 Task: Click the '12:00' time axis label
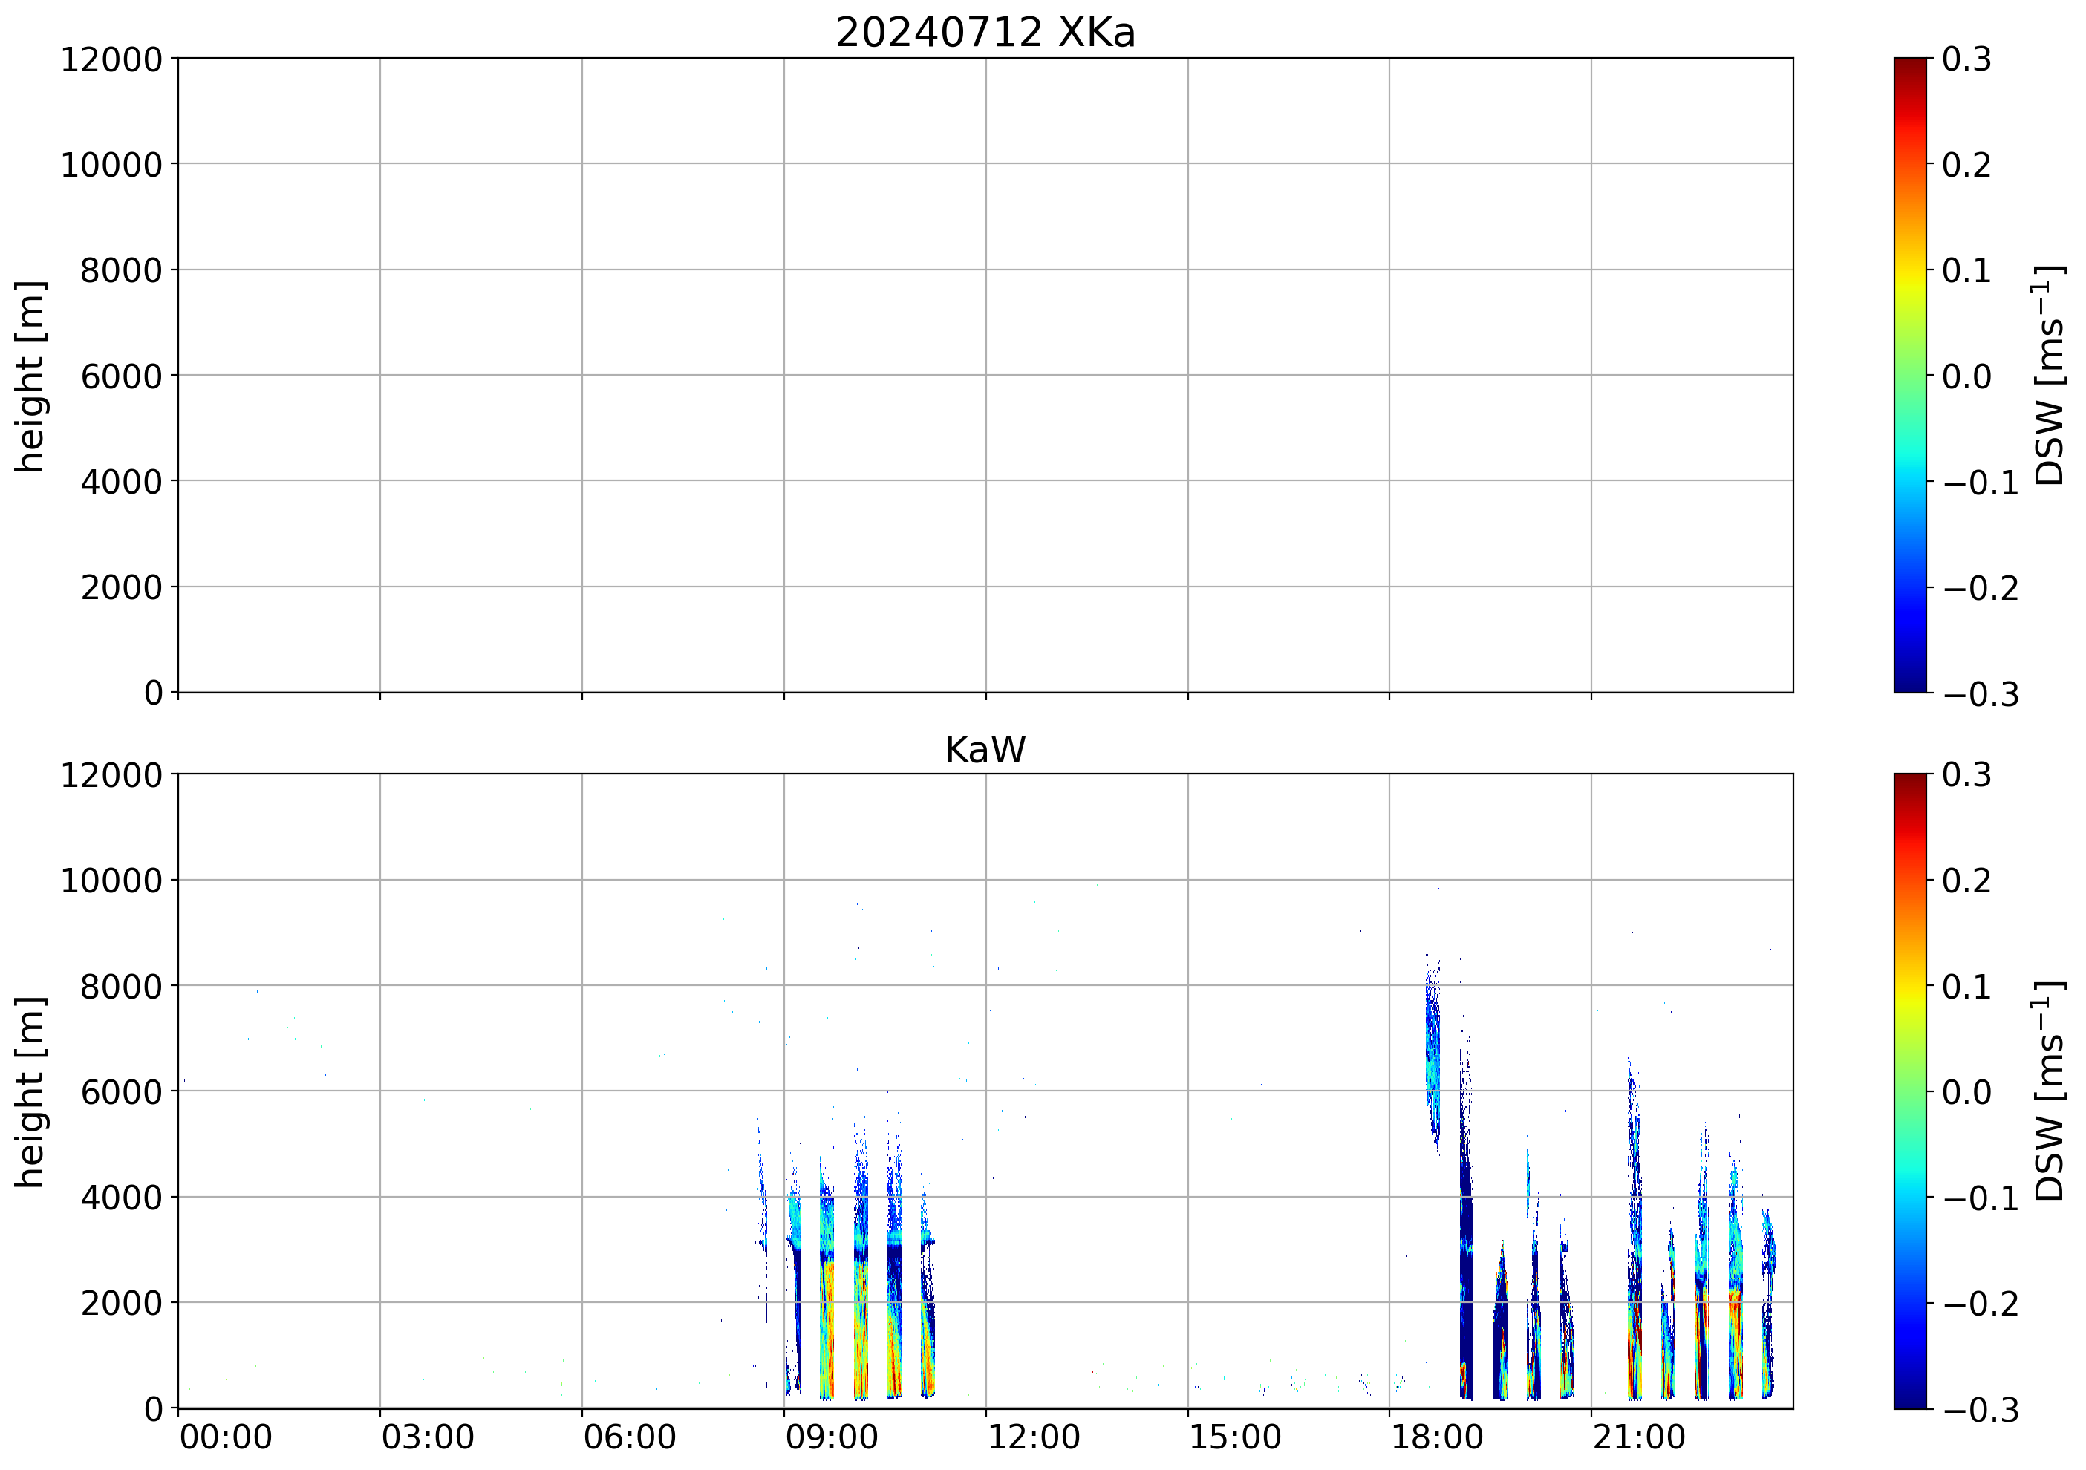(1033, 1438)
